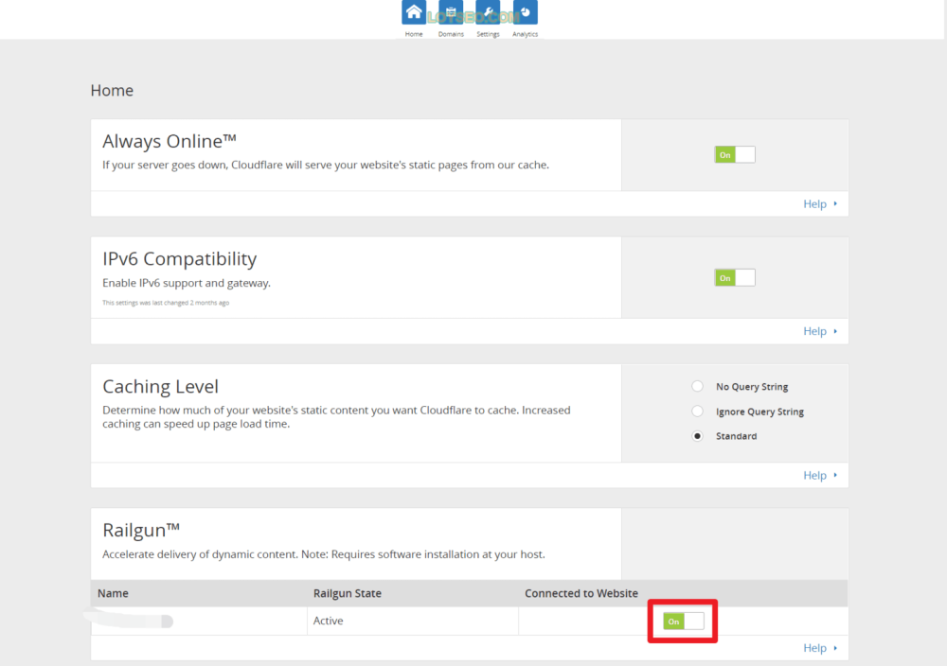
Task: Click the Connected to Website header
Action: click(x=581, y=593)
